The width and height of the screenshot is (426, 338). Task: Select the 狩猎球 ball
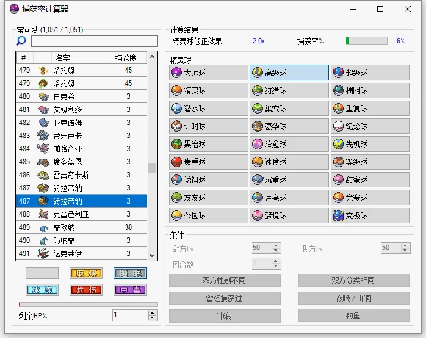click(x=289, y=90)
